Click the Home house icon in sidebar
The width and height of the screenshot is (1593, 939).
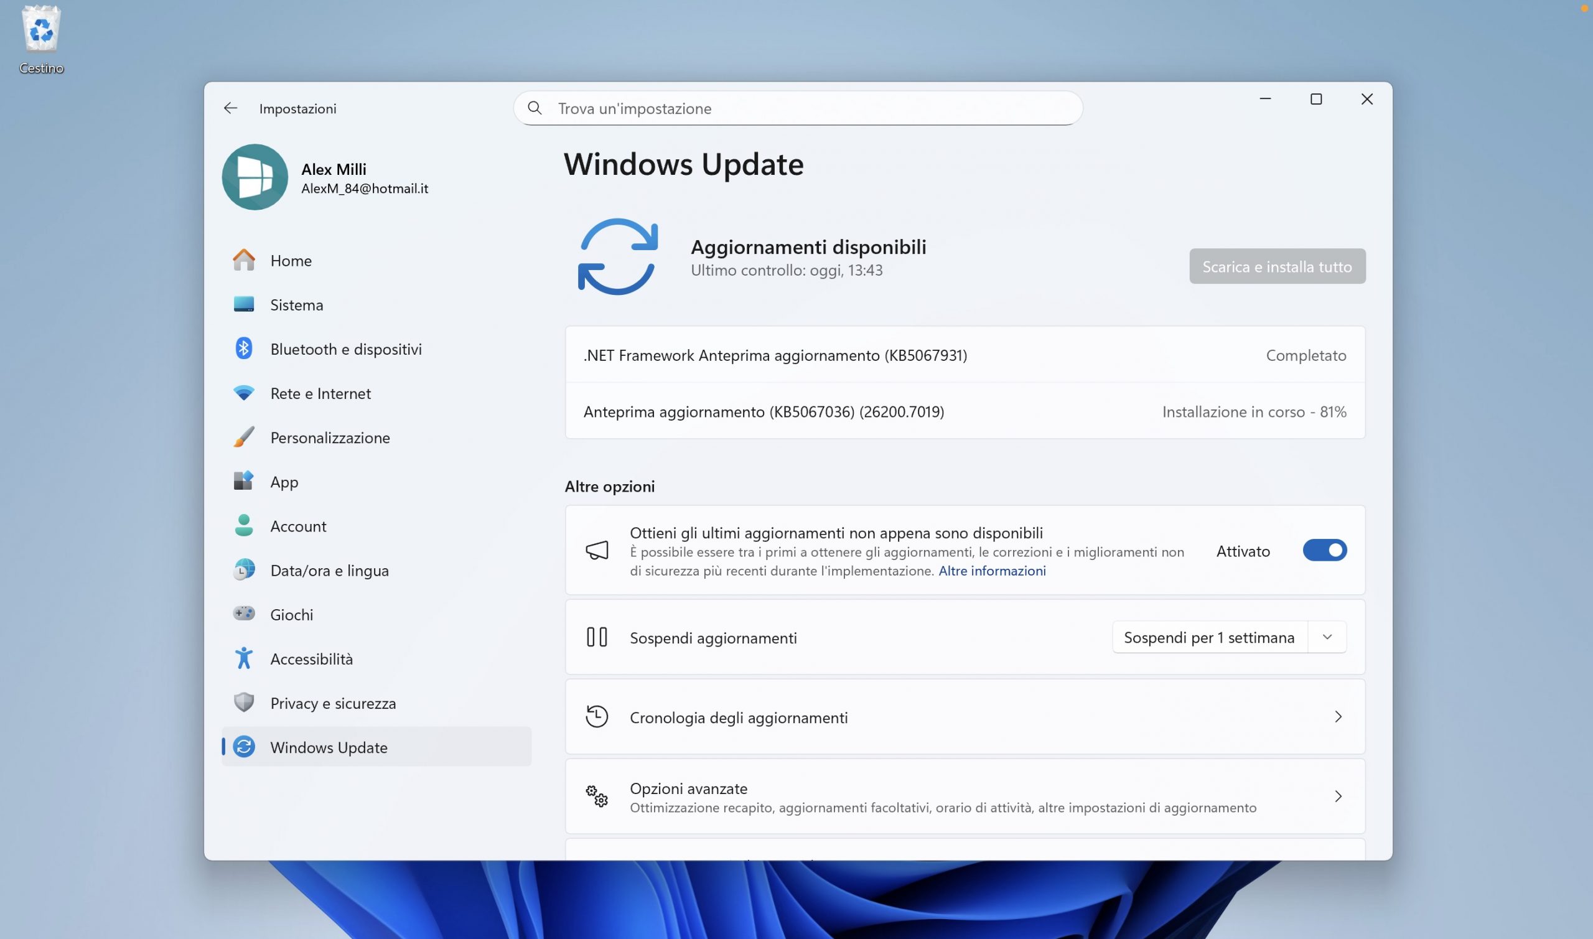243,260
